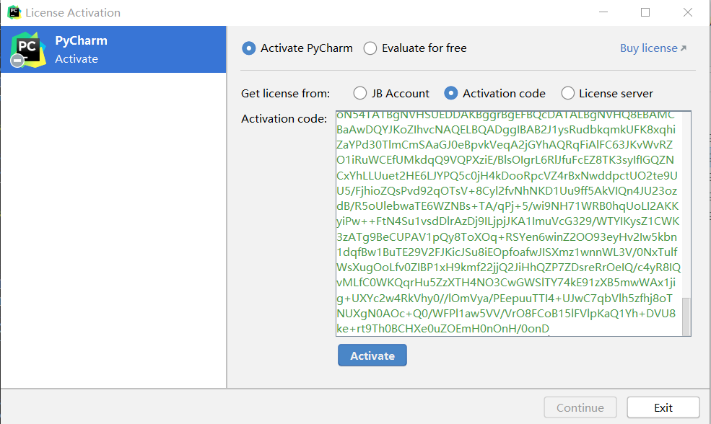Screen dimensions: 711x424
Task: Click the code line ending 'ke+rt9Th0BCHXe0uZOEmH0nOnH/0onD'
Action: click(x=443, y=328)
